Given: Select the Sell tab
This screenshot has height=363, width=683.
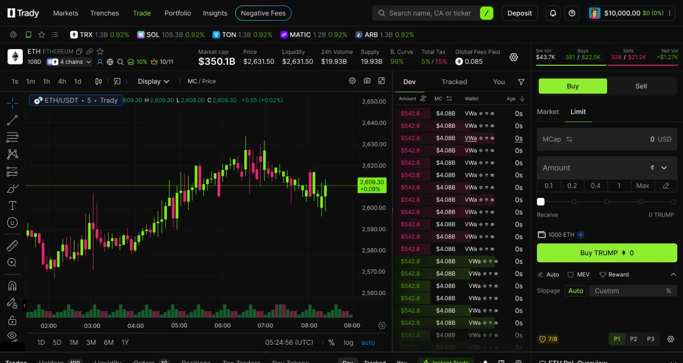Looking at the screenshot, I should point(641,86).
